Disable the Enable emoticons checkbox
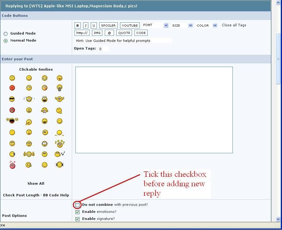Image resolution: width=282 pixels, height=230 pixels. [x=78, y=212]
